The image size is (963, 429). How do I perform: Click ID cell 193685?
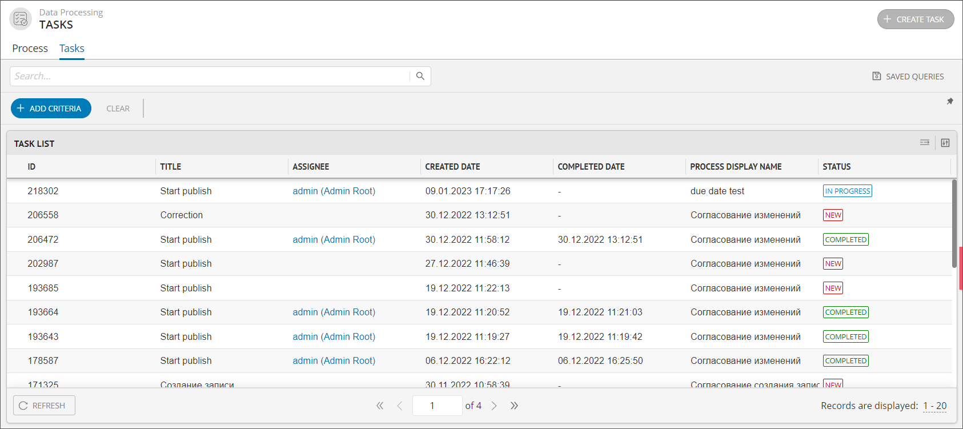tap(43, 288)
